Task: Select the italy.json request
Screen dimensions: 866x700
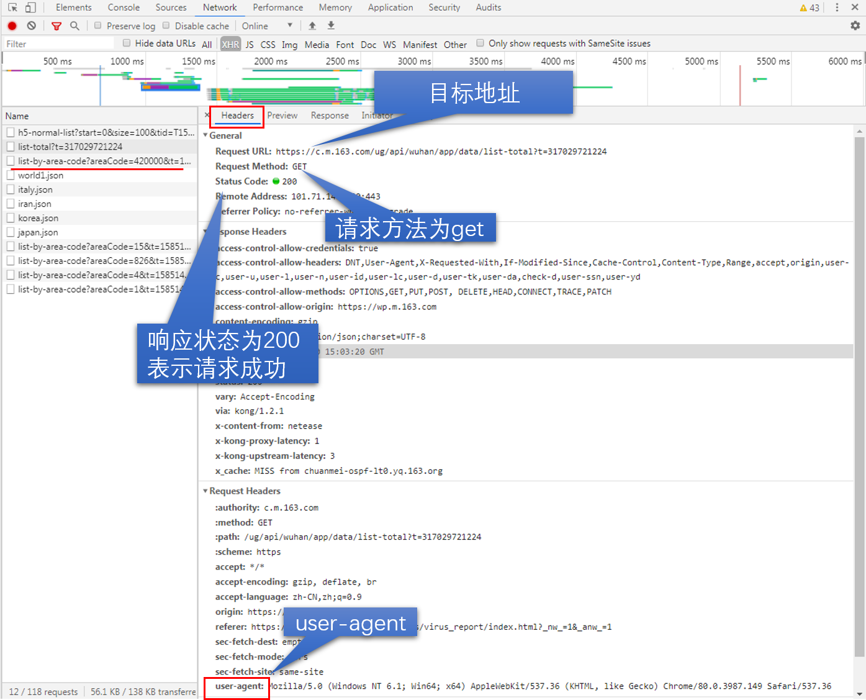Action: pyautogui.click(x=99, y=189)
